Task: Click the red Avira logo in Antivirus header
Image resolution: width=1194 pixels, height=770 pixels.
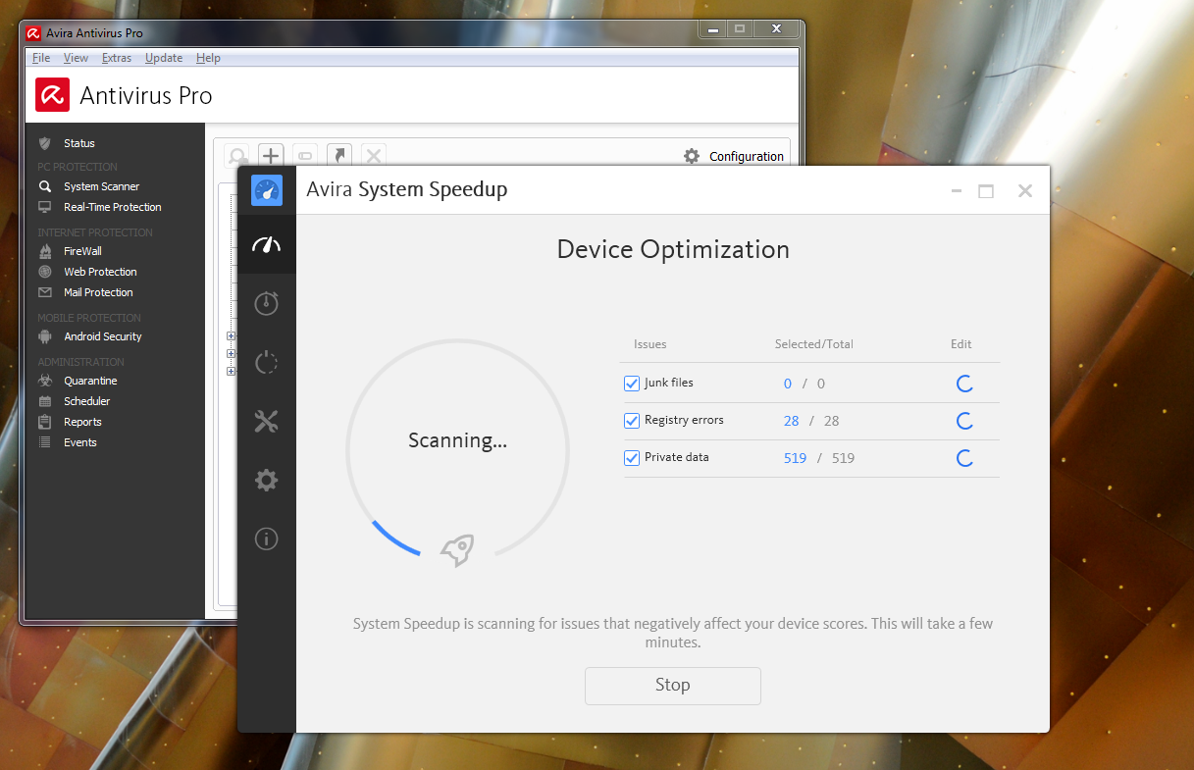Action: [53, 95]
